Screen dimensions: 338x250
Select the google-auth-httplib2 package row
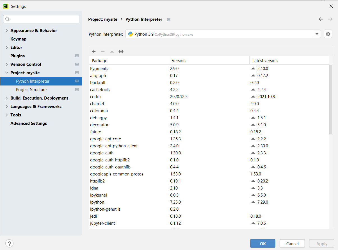tap(209, 160)
